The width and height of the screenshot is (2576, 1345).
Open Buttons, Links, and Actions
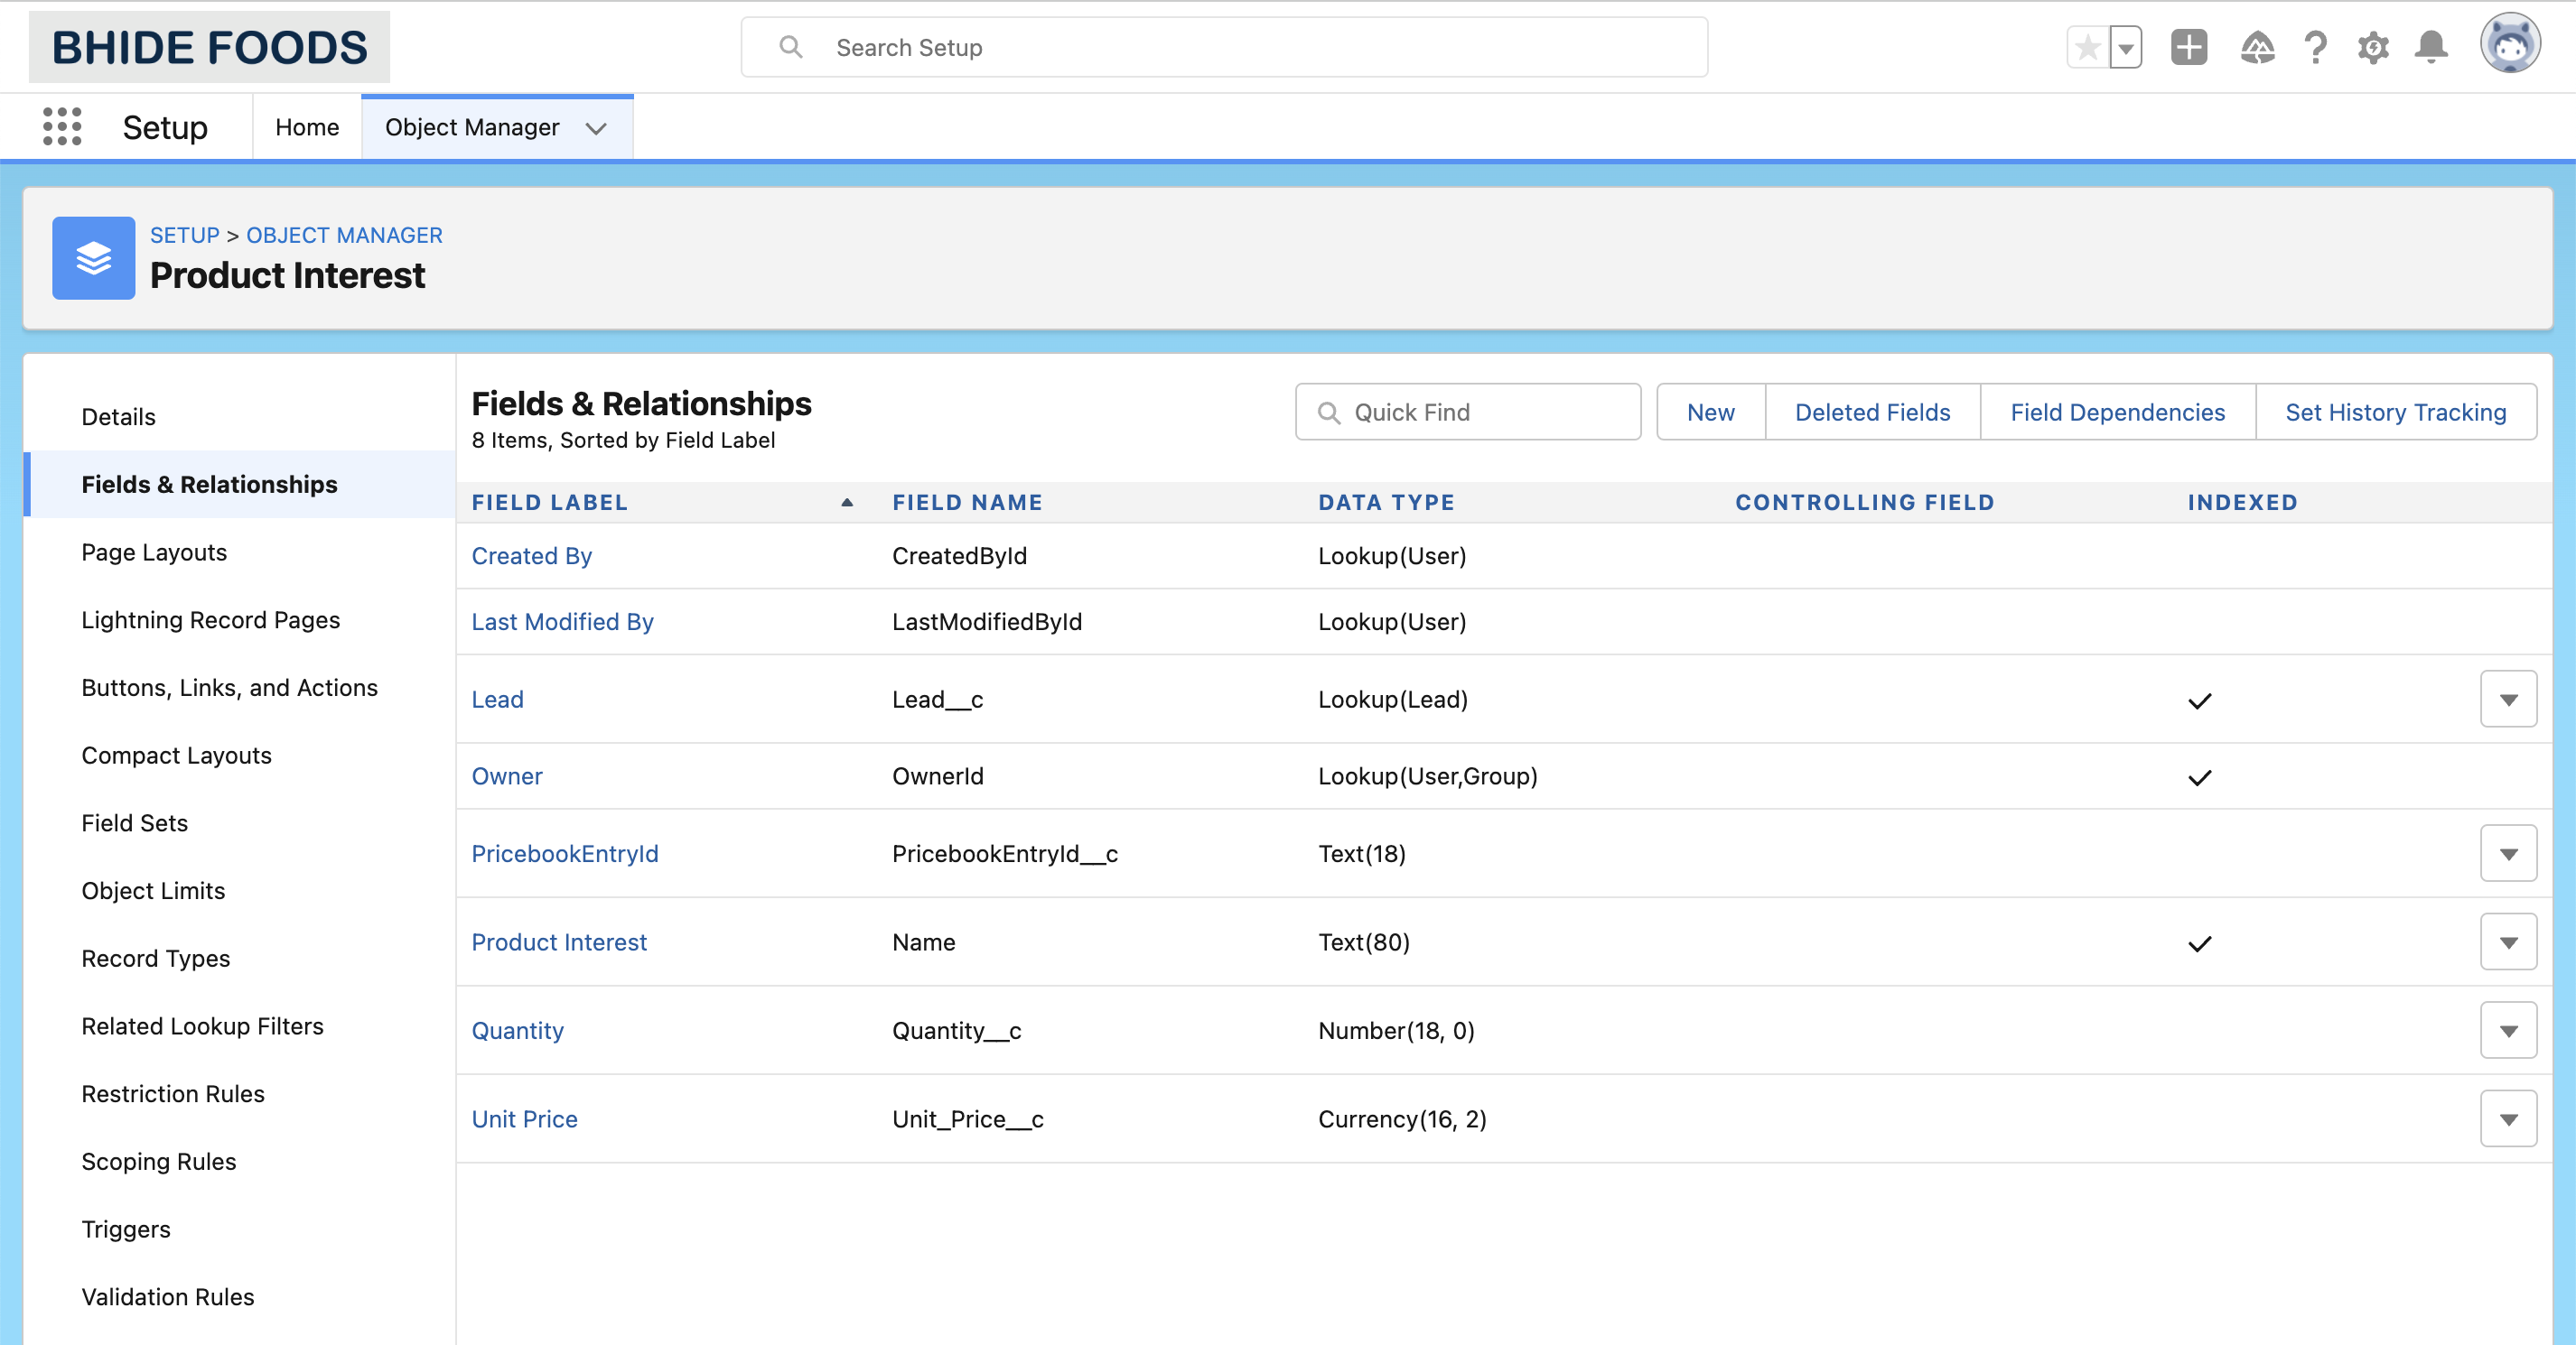point(229,688)
